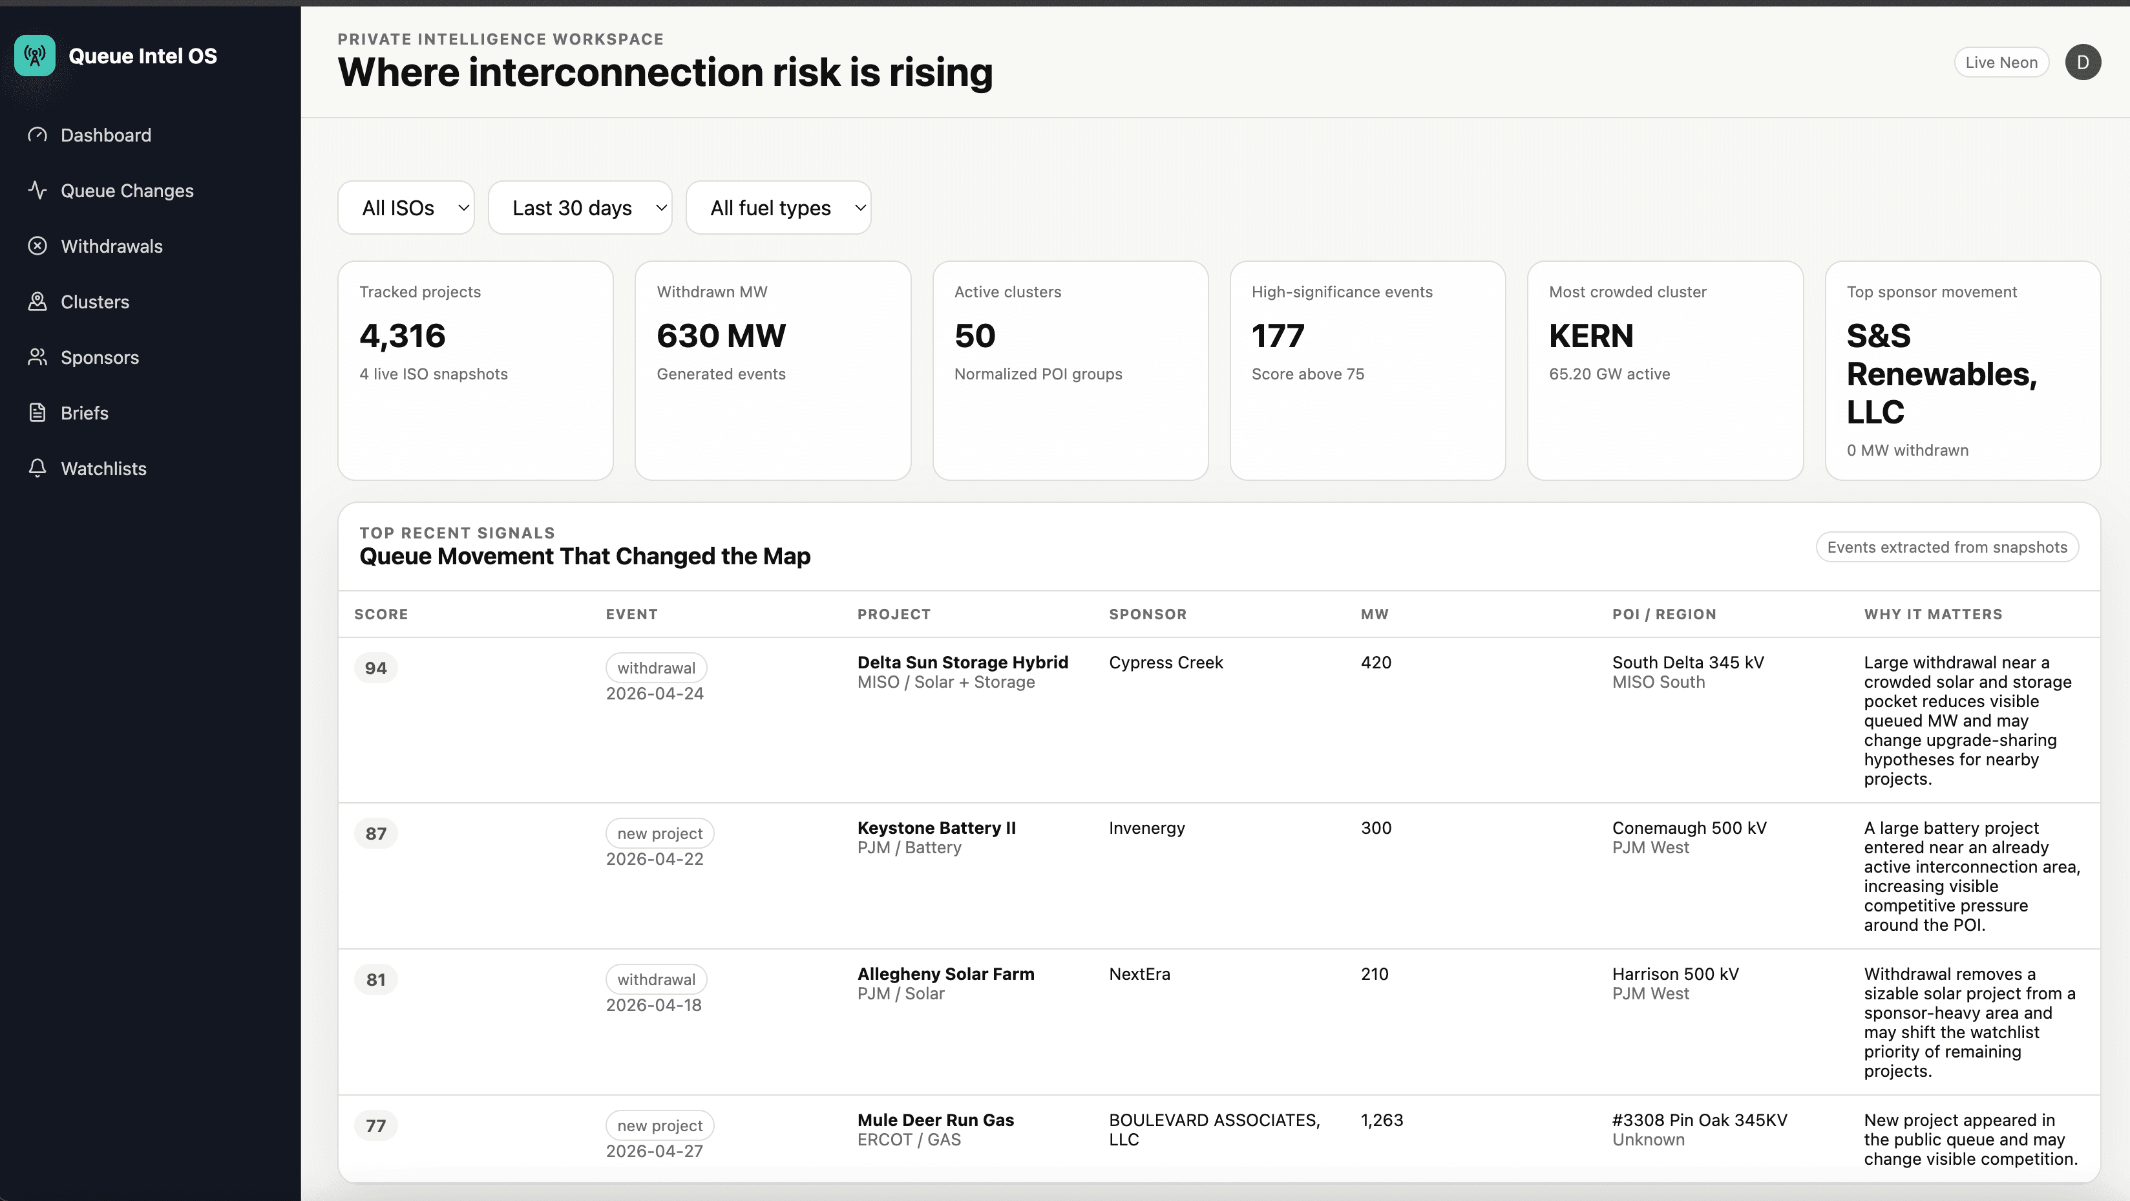The width and height of the screenshot is (2130, 1201).
Task: Open the Allegheny Solar Farm project
Action: point(946,973)
